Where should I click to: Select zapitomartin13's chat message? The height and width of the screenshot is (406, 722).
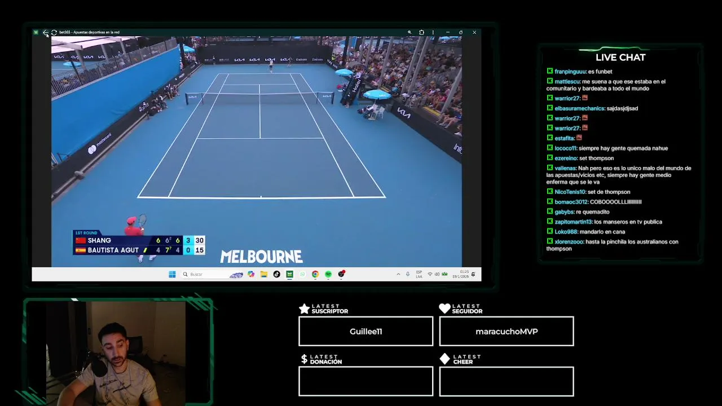604,222
